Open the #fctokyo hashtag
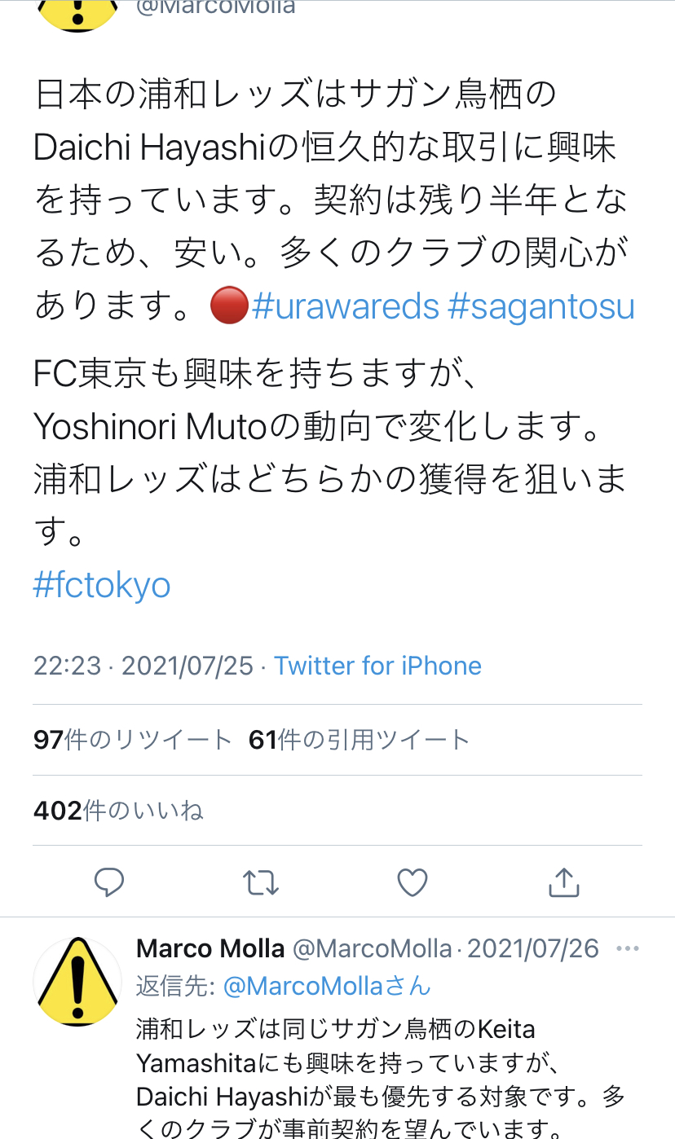The image size is (675, 1139). (x=102, y=585)
